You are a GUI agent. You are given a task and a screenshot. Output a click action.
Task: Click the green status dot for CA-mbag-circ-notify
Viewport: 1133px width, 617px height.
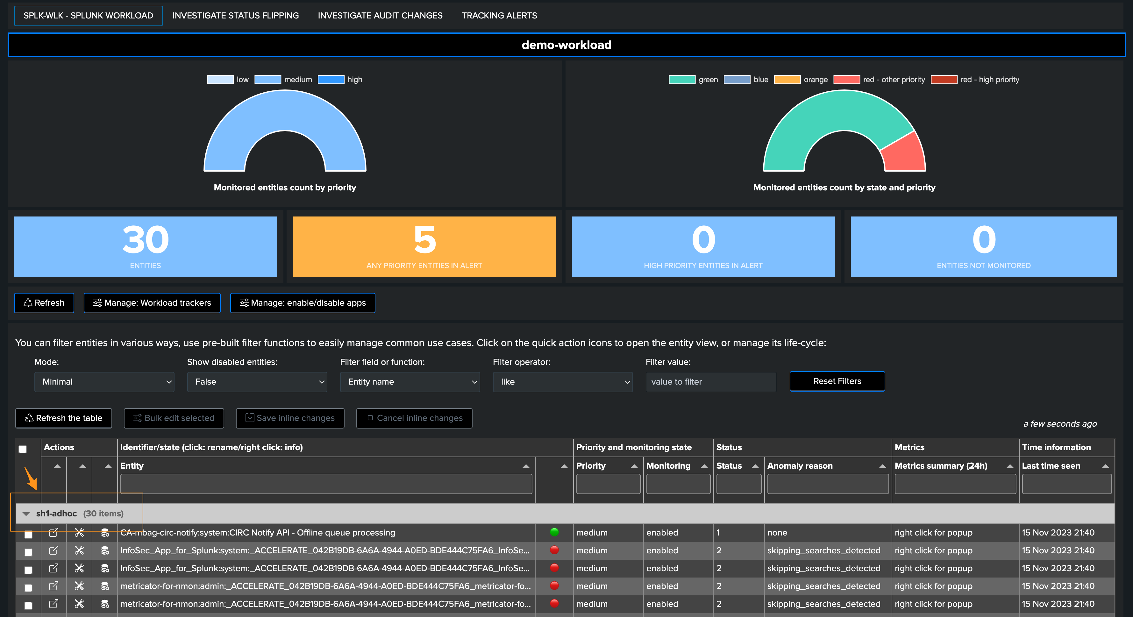554,532
